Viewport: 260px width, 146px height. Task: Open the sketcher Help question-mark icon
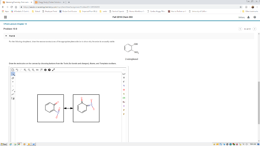[x=49, y=70]
